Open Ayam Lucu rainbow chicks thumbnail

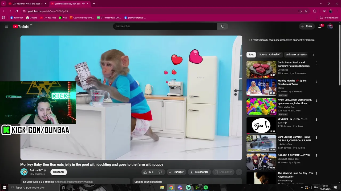click(x=261, y=106)
